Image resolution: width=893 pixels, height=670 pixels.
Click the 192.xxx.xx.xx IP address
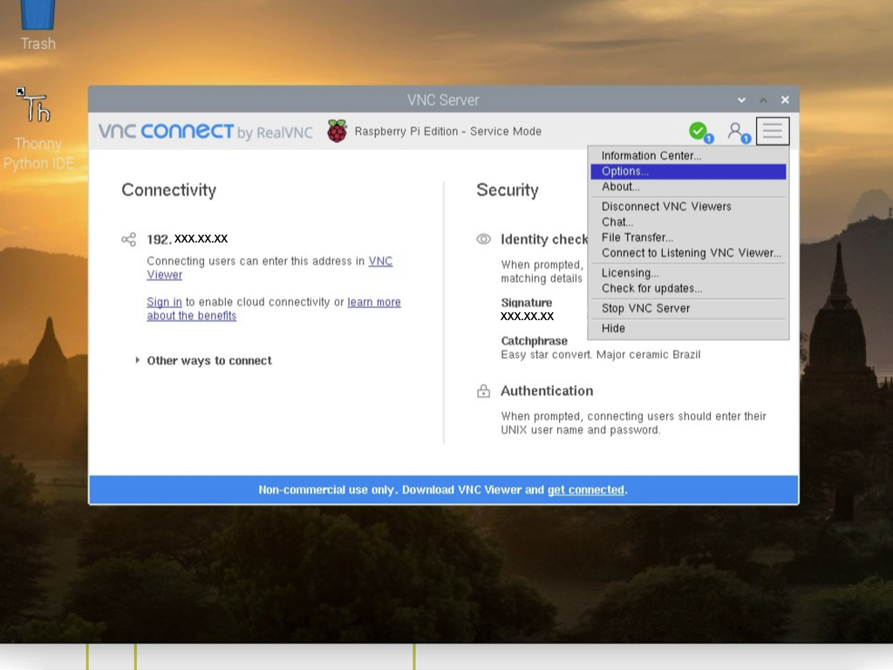tap(187, 239)
